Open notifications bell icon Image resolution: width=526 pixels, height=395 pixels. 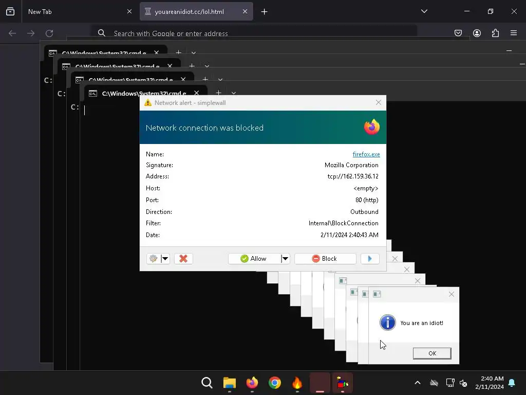[x=512, y=383]
